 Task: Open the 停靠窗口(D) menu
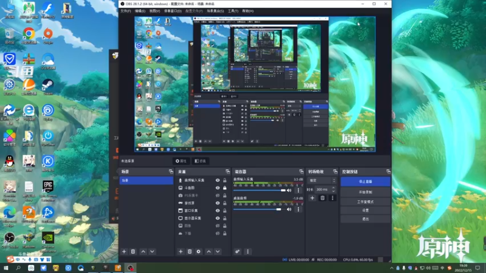pos(173,11)
